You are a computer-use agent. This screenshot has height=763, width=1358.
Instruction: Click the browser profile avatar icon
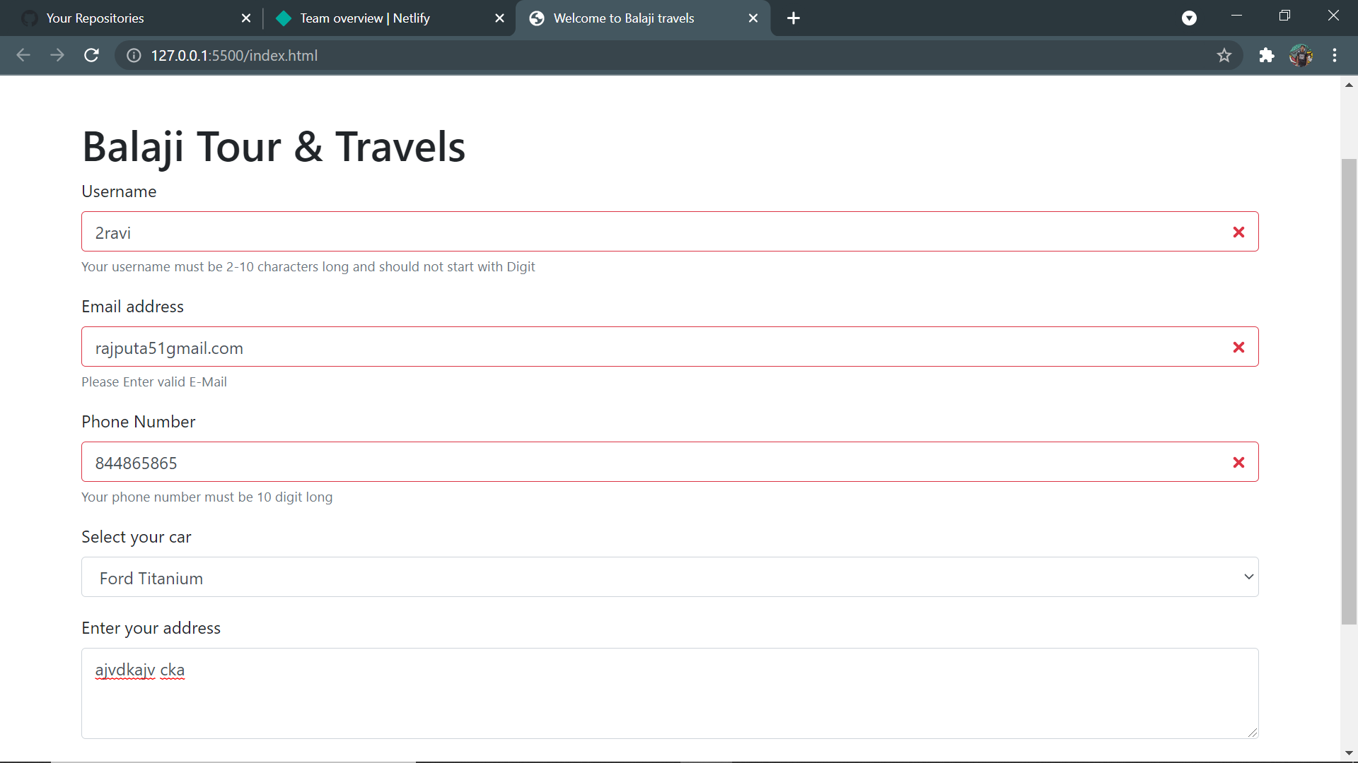1302,55
